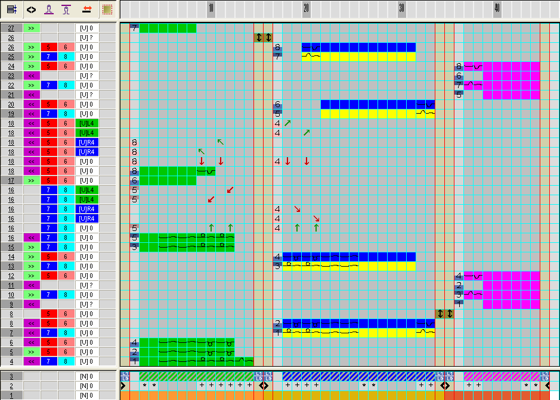Click the olive square icon with dotted border

pos(107,10)
